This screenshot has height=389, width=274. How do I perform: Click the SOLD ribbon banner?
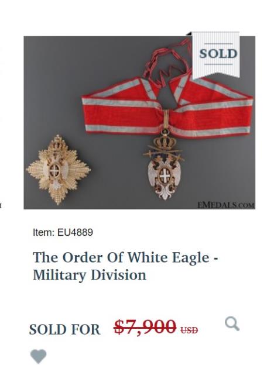point(215,54)
